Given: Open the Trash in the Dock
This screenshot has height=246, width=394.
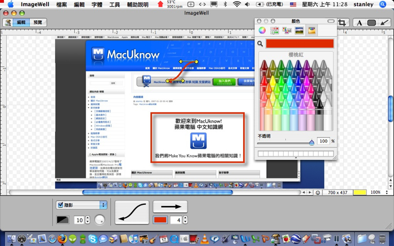Looking at the screenshot, I should (x=382, y=239).
